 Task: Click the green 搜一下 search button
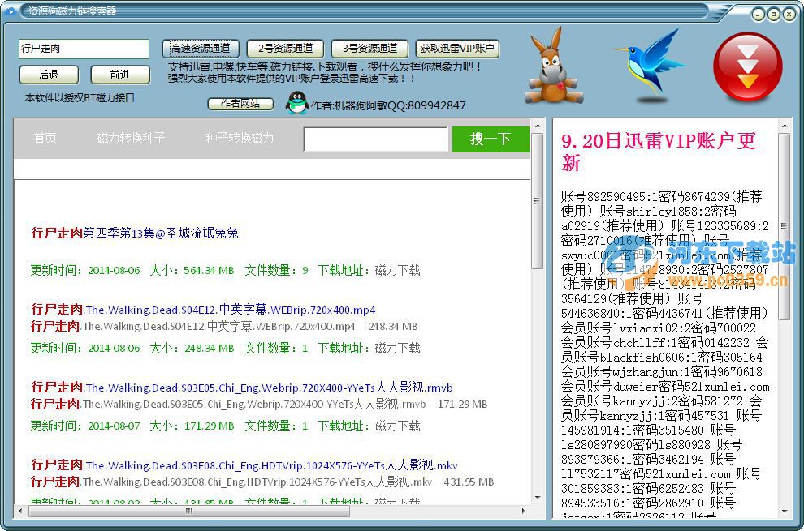tap(491, 139)
